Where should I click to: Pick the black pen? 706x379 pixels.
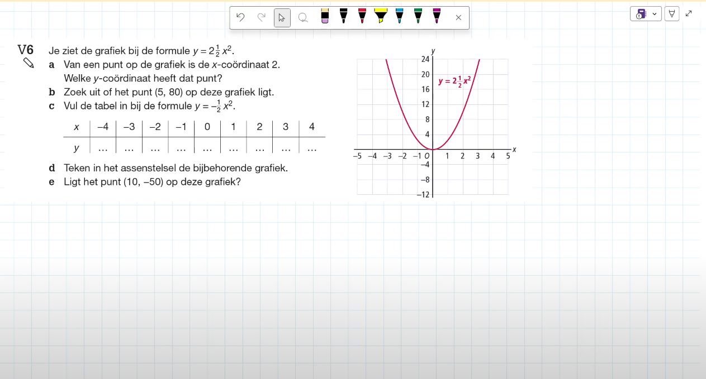pyautogui.click(x=343, y=16)
